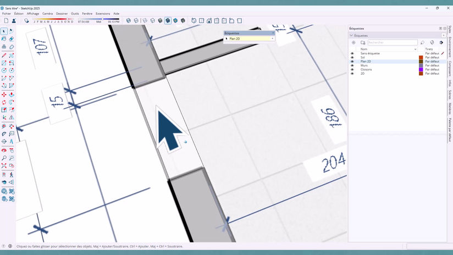The width and height of the screenshot is (453, 255).
Task: Select the Eraser tool in left toolbar
Action: [x=11, y=39]
